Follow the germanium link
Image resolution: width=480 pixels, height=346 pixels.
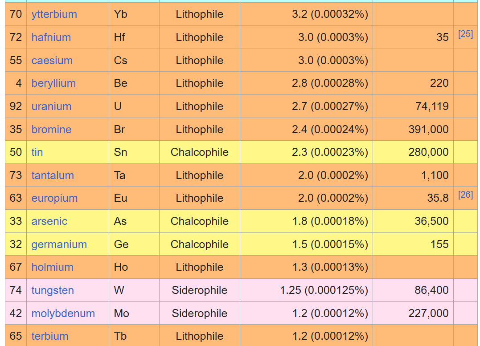coord(59,244)
